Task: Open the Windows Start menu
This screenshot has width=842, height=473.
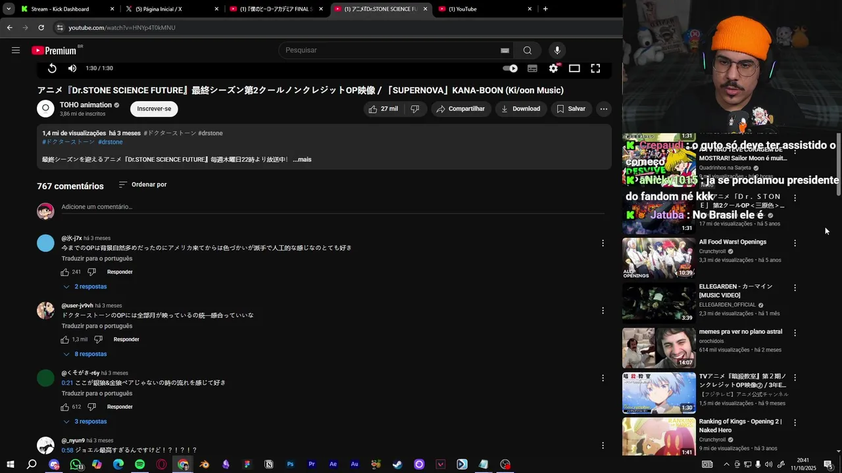Action: tap(11, 464)
